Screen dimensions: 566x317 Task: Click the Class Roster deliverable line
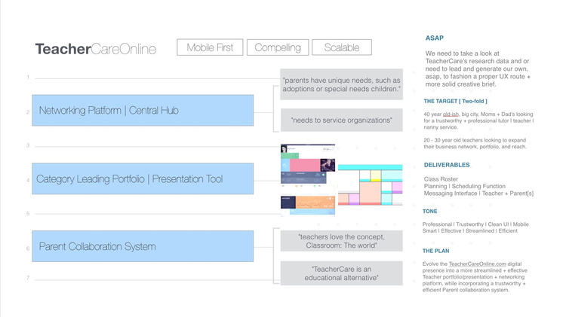click(x=441, y=179)
